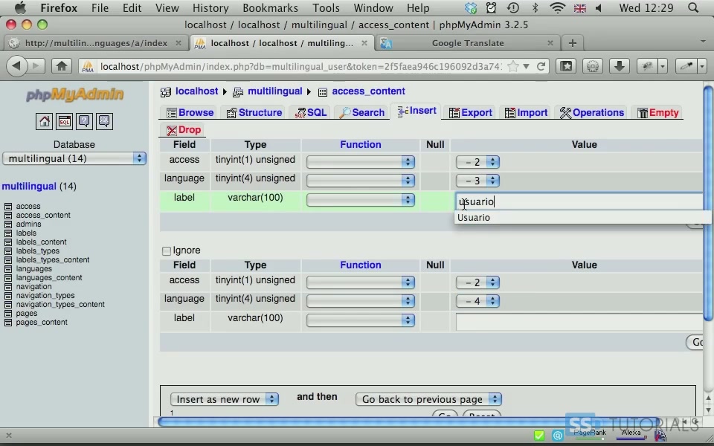Click the Function column header link in first form
This screenshot has height=446, width=714.
point(360,145)
